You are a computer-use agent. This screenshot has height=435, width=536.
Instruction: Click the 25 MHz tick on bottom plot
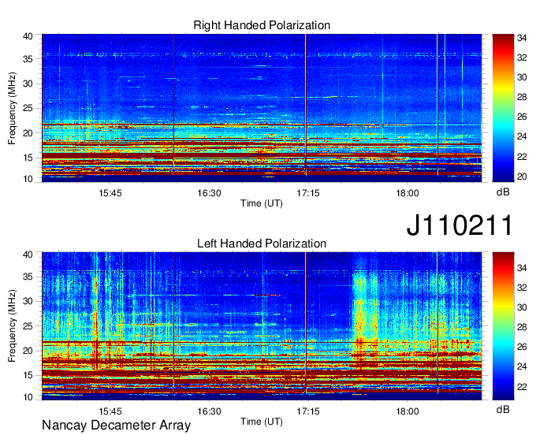pos(28,326)
